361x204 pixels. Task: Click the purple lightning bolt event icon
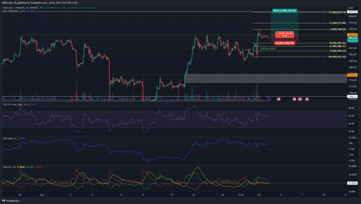point(270,99)
